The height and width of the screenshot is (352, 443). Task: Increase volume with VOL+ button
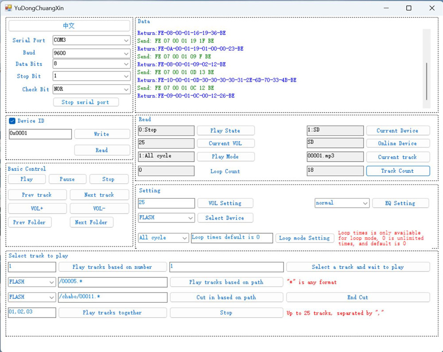click(37, 209)
